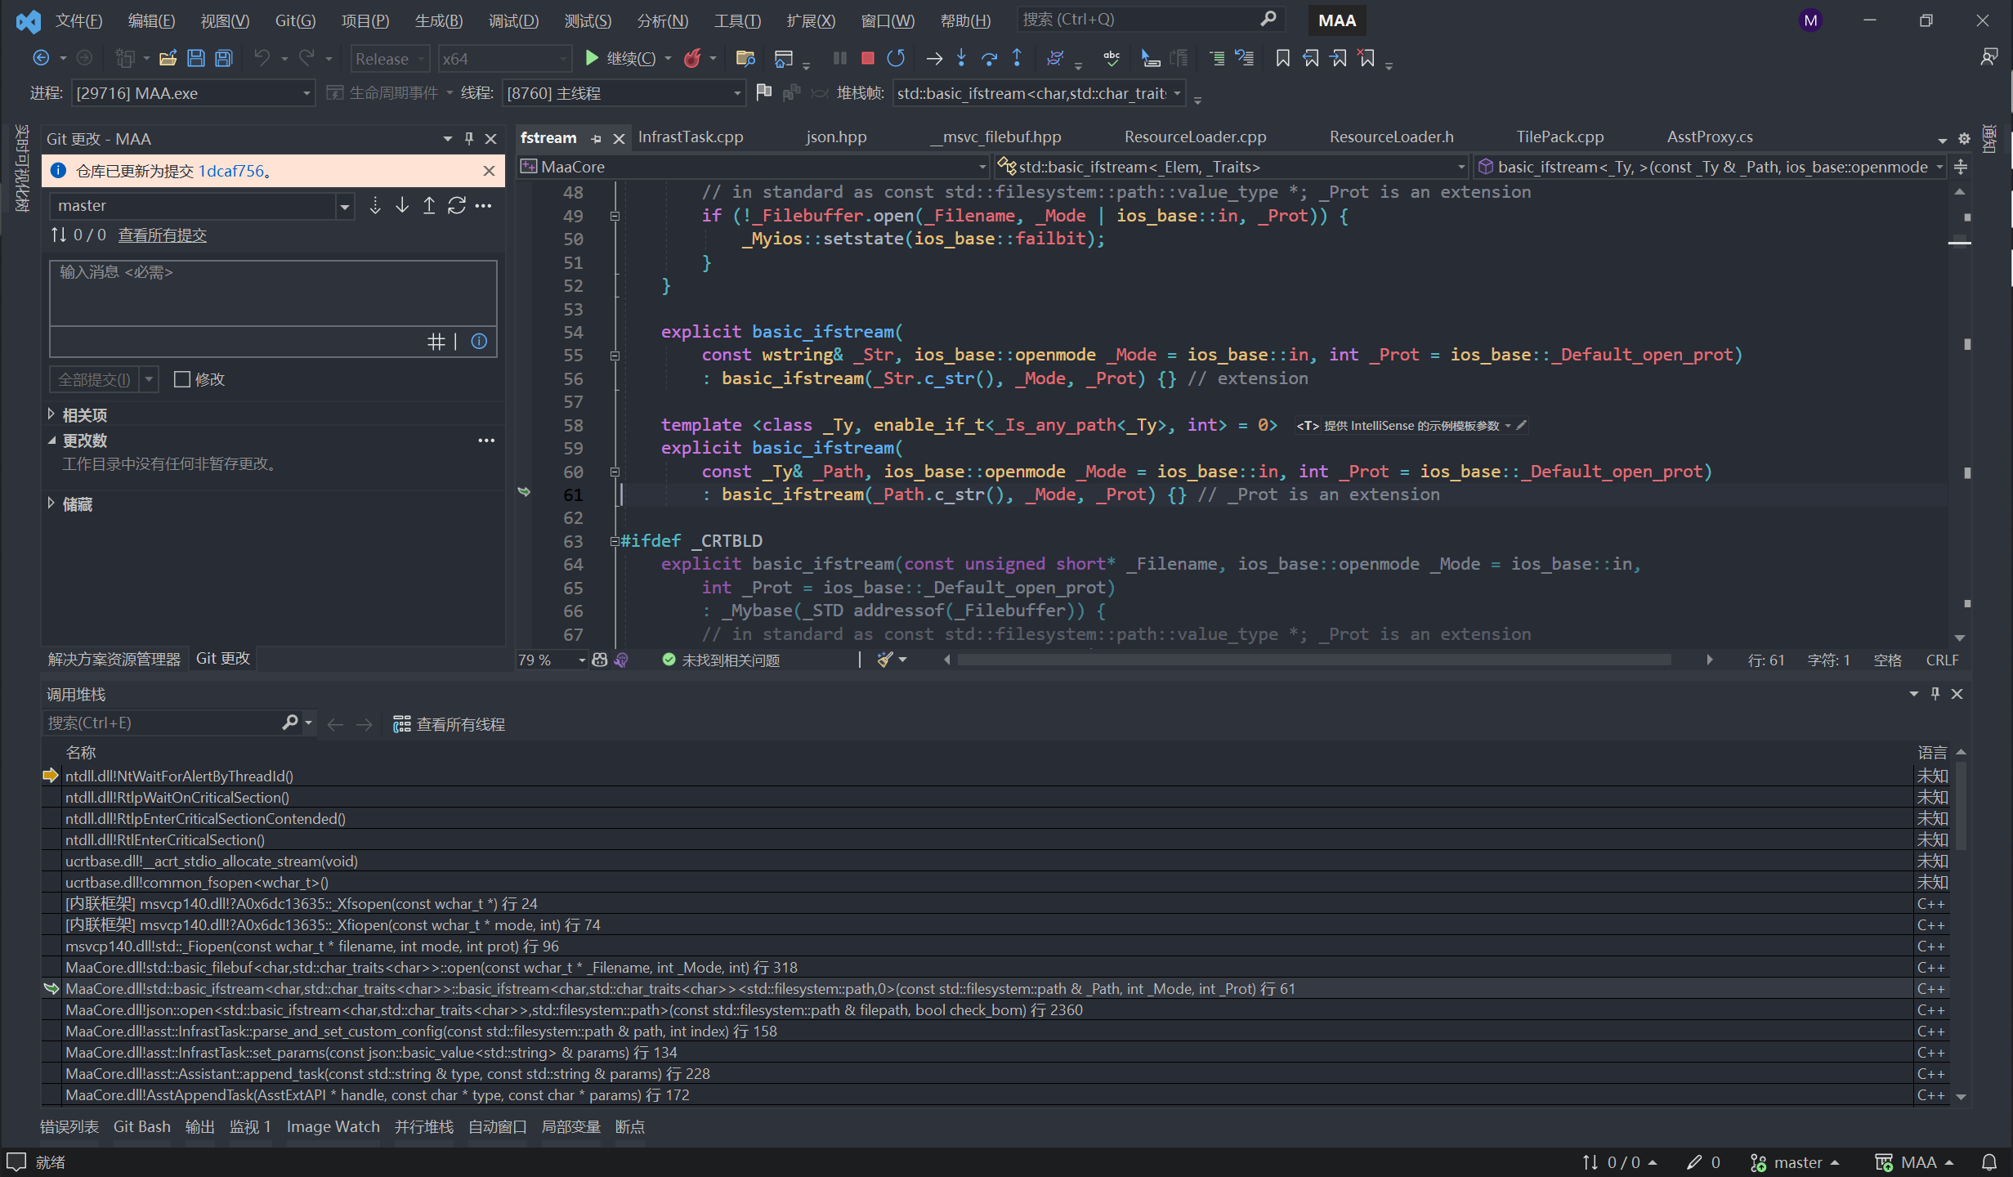Click the Git sync refresh icon

pos(456,206)
